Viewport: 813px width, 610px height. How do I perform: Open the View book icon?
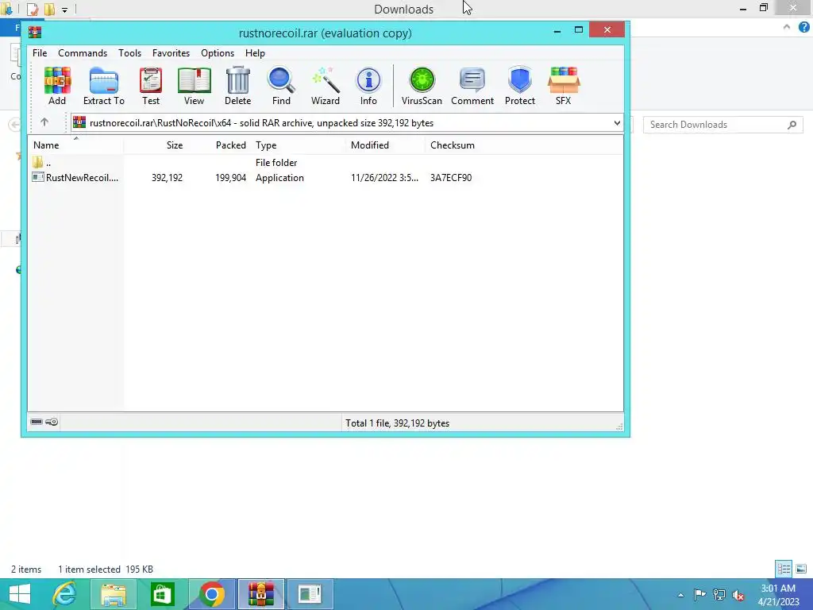(194, 86)
